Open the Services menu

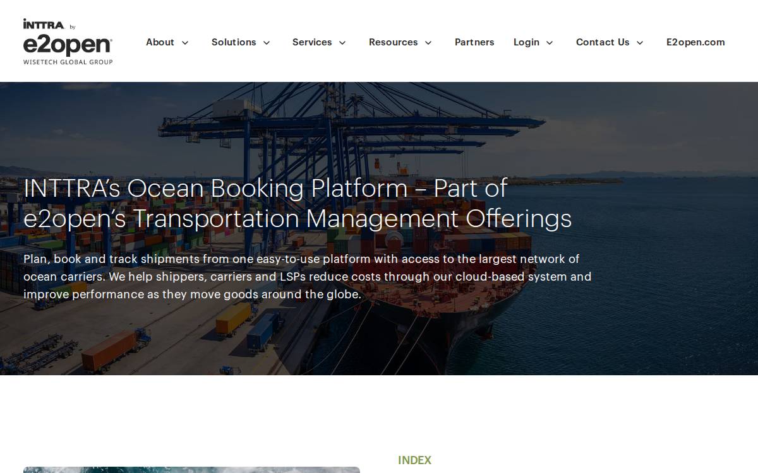[312, 42]
